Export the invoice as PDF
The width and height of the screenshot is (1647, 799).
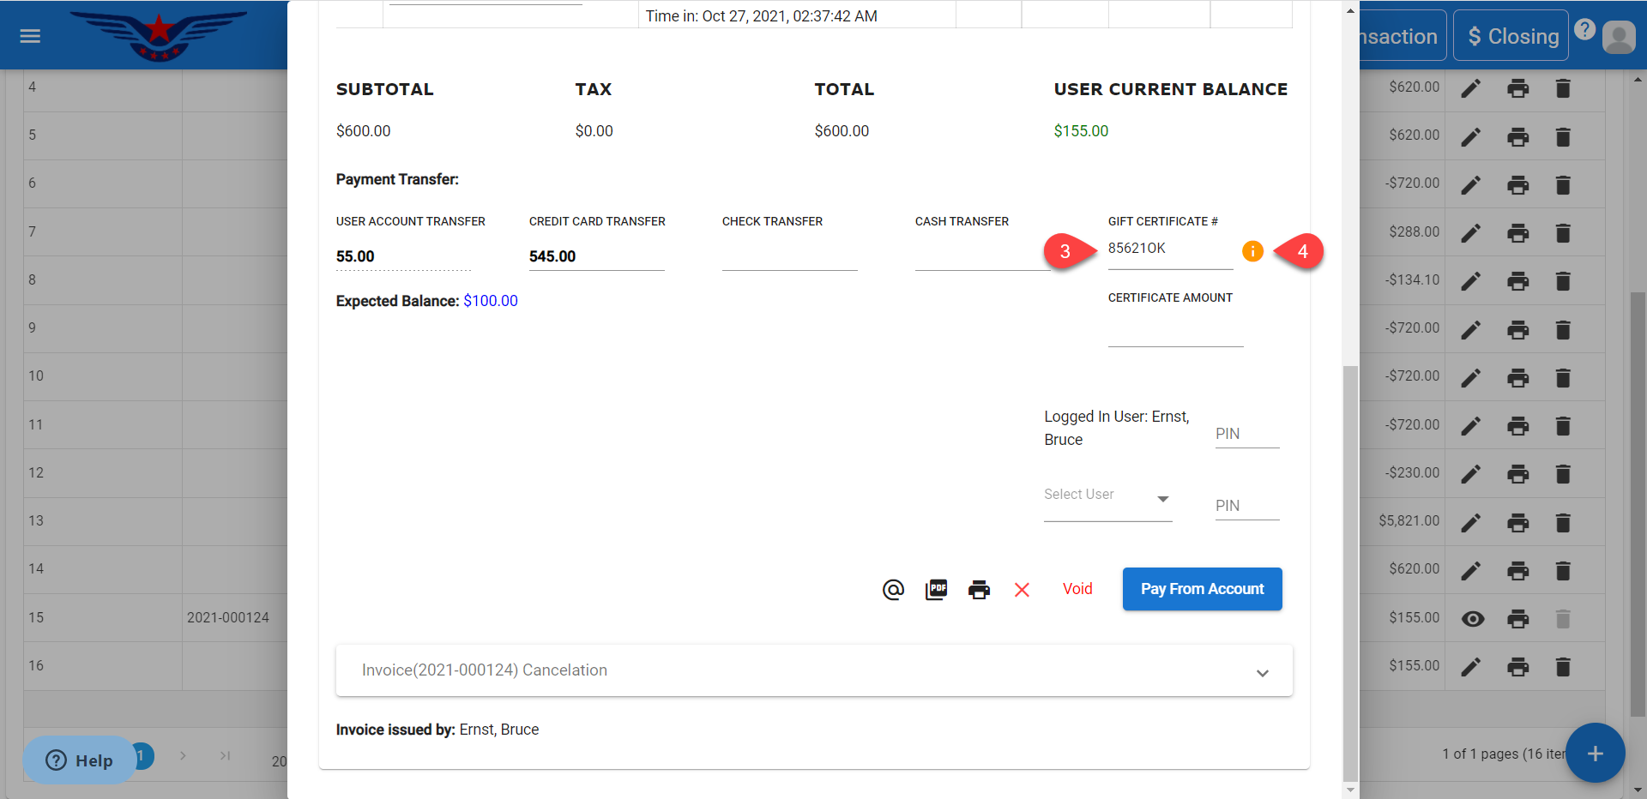936,590
